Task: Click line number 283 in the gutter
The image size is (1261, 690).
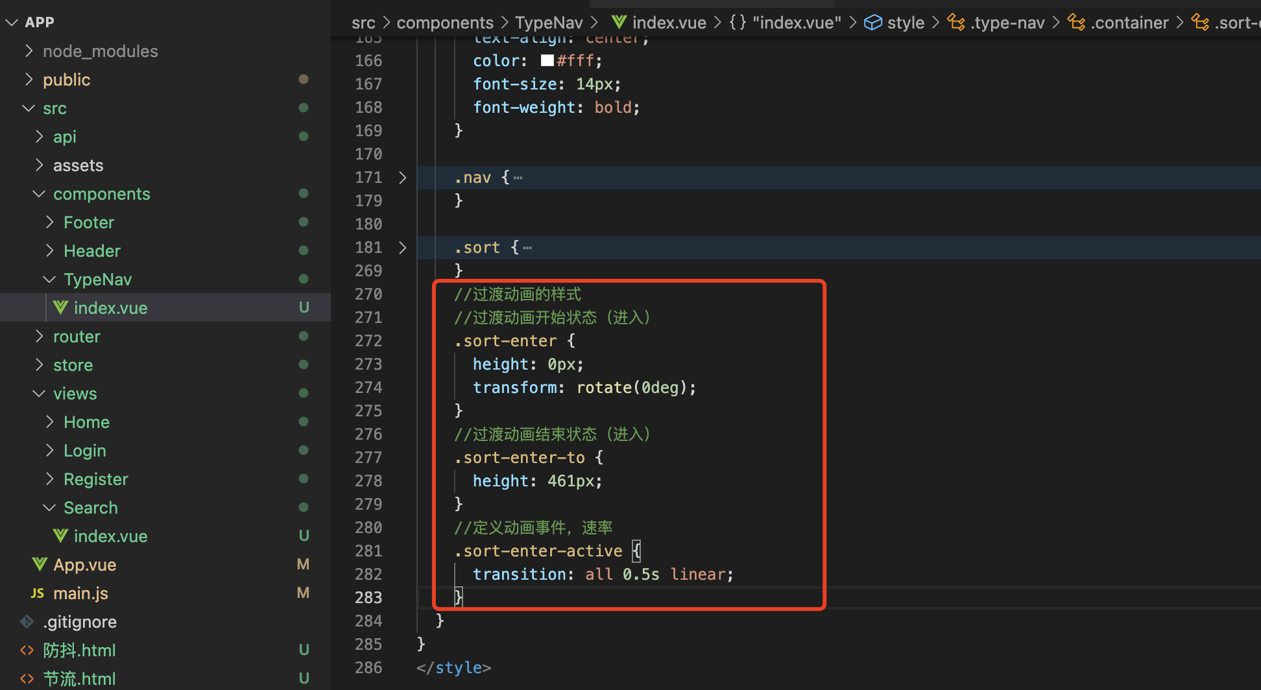Action: (x=368, y=598)
